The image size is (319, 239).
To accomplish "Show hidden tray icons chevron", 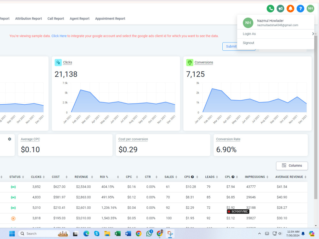I will 259,234.
